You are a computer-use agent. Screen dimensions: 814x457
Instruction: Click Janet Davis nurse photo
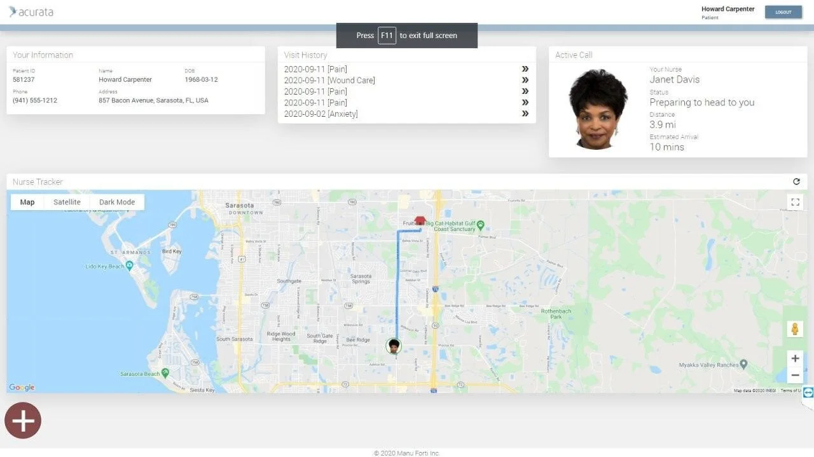pos(598,109)
